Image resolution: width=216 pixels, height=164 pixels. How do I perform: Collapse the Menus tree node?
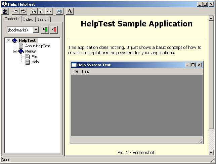click(15, 51)
